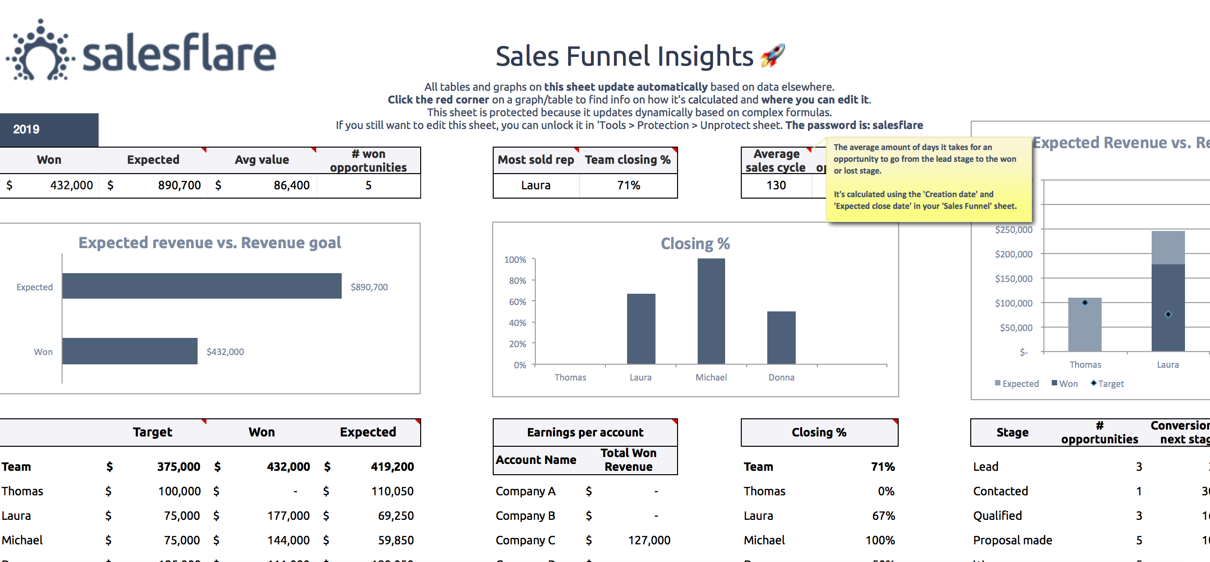Image resolution: width=1210 pixels, height=562 pixels.
Task: Click the rocket emoji beside the title
Action: tap(773, 55)
